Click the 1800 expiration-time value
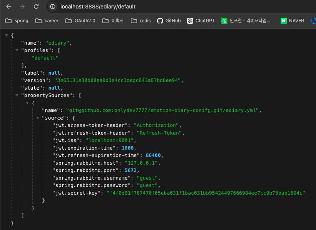 coord(127,148)
